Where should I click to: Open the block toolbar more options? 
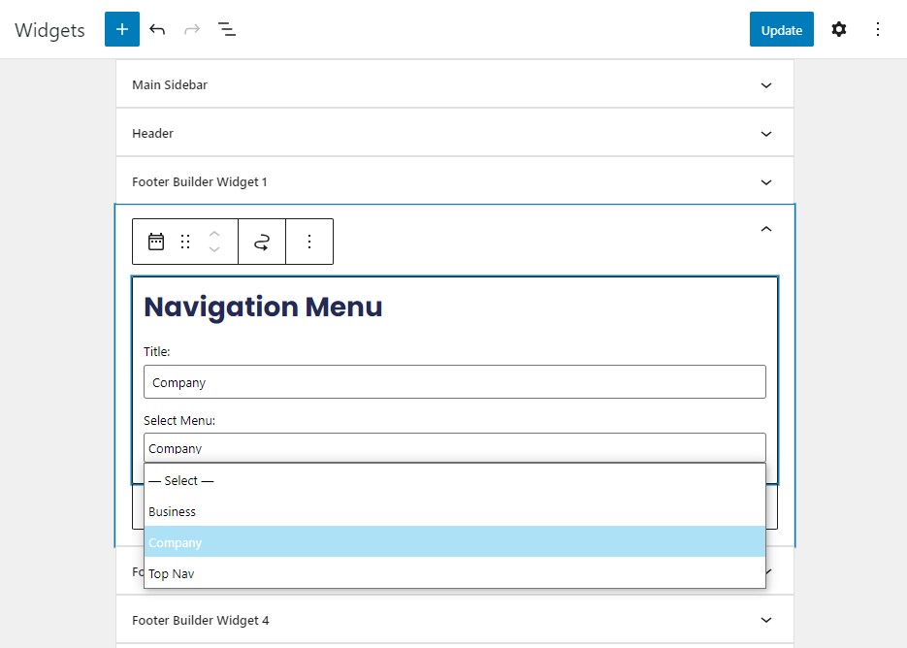point(309,242)
